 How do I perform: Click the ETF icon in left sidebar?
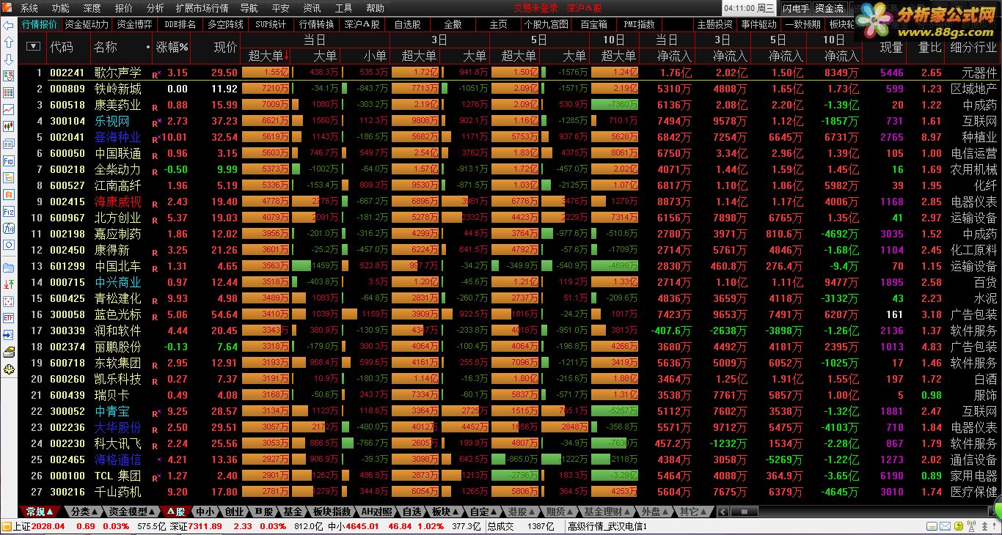tap(9, 317)
